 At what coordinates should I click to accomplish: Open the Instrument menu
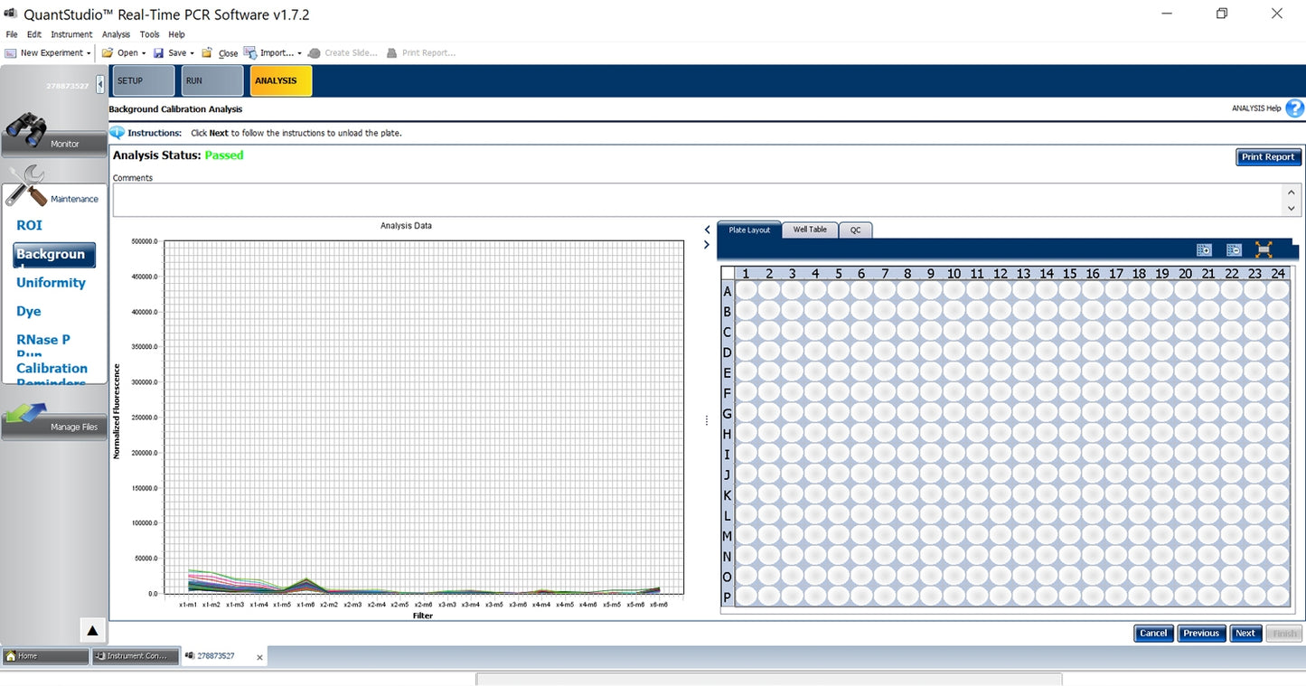(71, 34)
